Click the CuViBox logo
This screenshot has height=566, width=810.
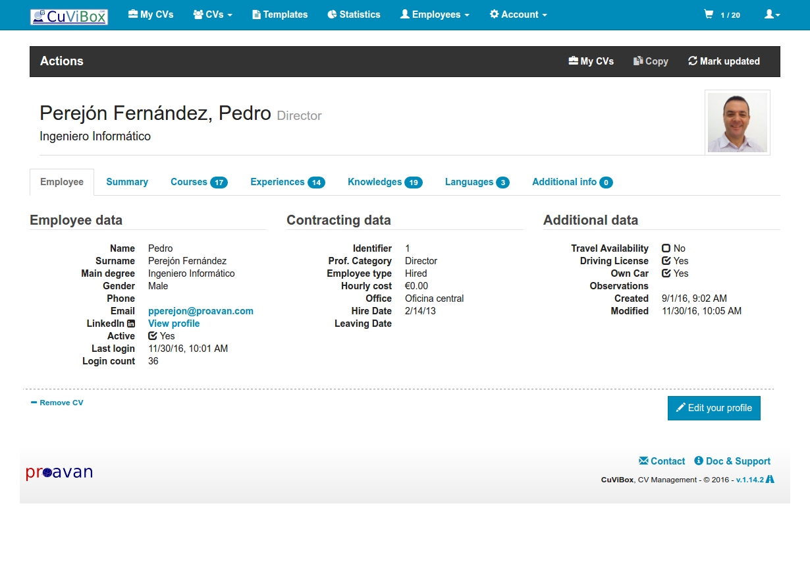(69, 16)
